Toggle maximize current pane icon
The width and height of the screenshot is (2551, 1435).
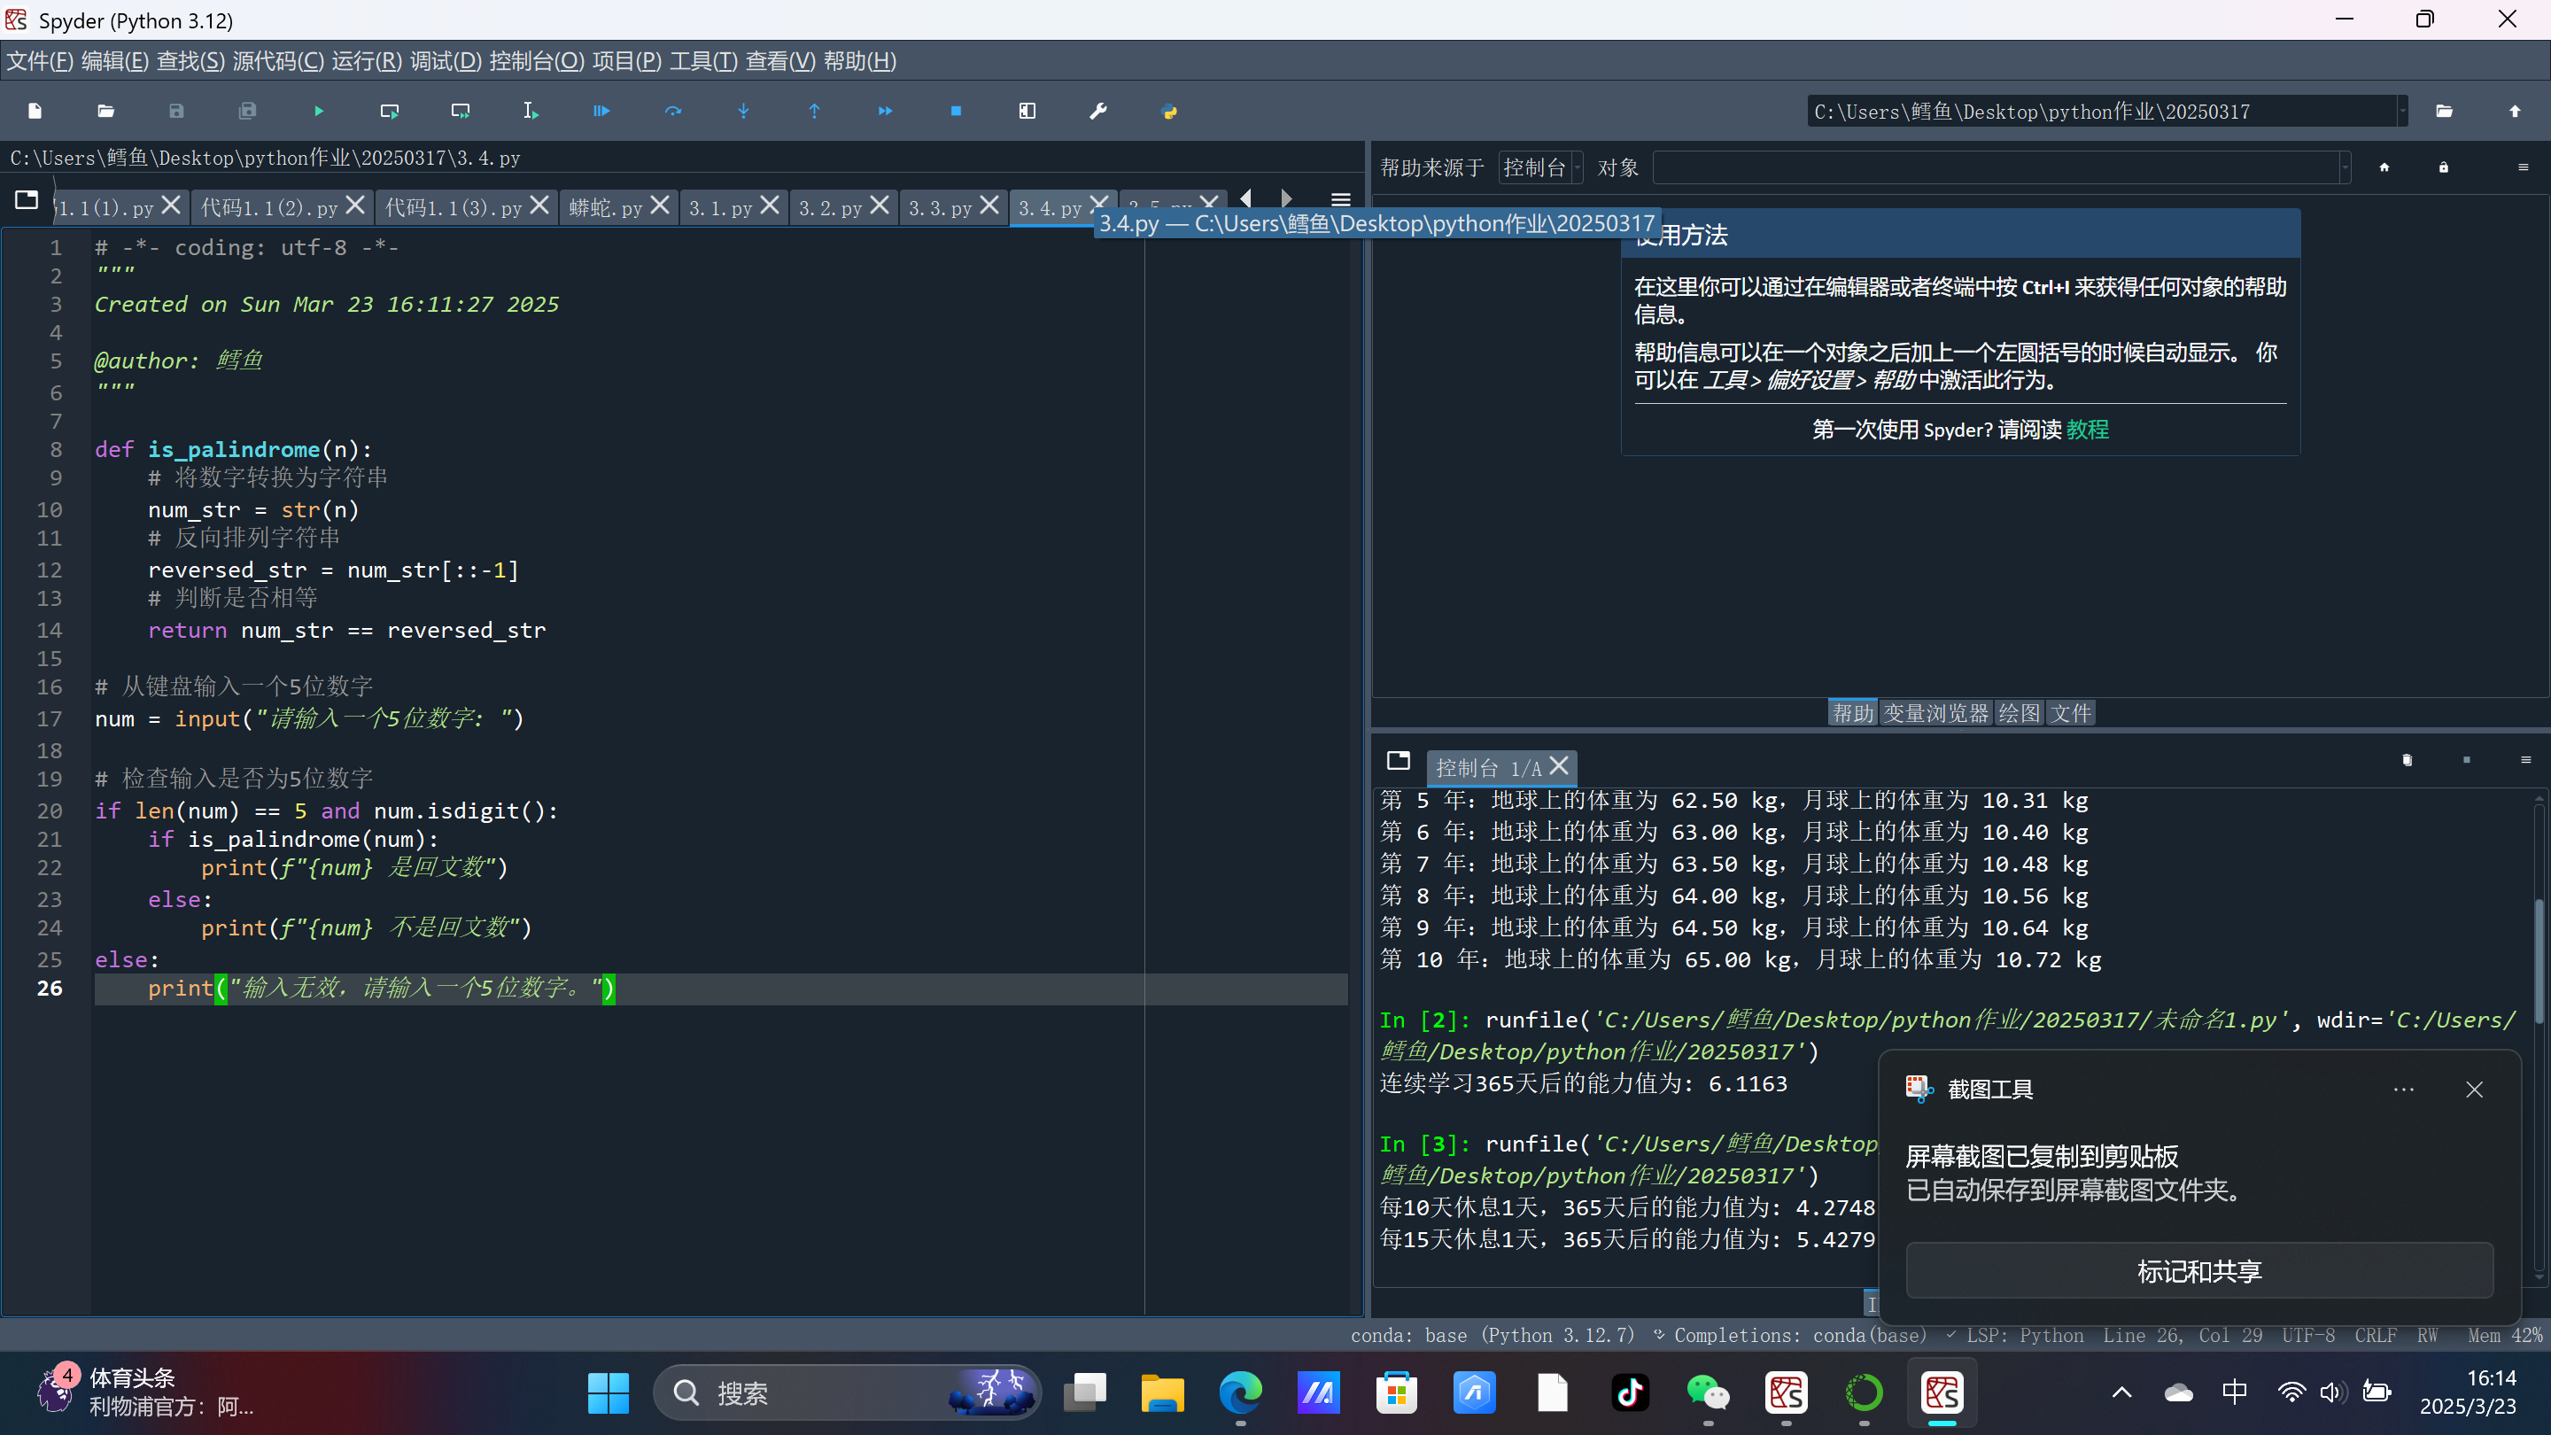pos(1027,111)
